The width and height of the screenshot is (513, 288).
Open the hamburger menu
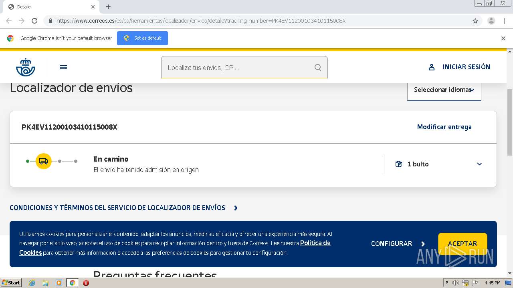(x=63, y=67)
